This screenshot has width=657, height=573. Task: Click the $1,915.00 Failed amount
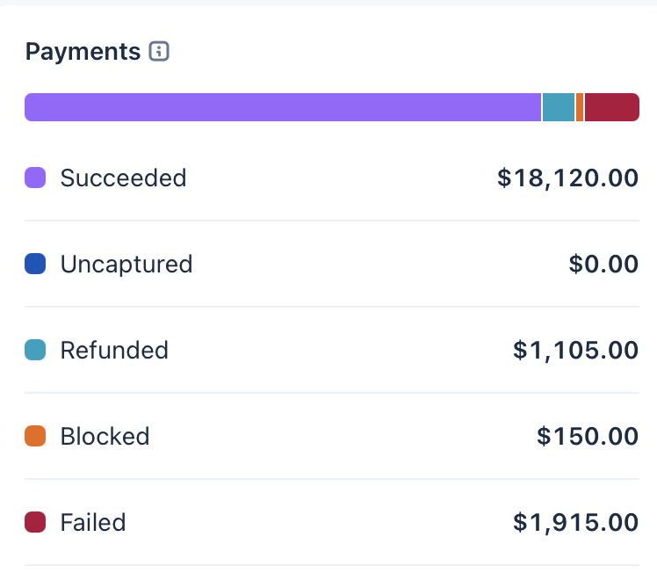tap(575, 522)
